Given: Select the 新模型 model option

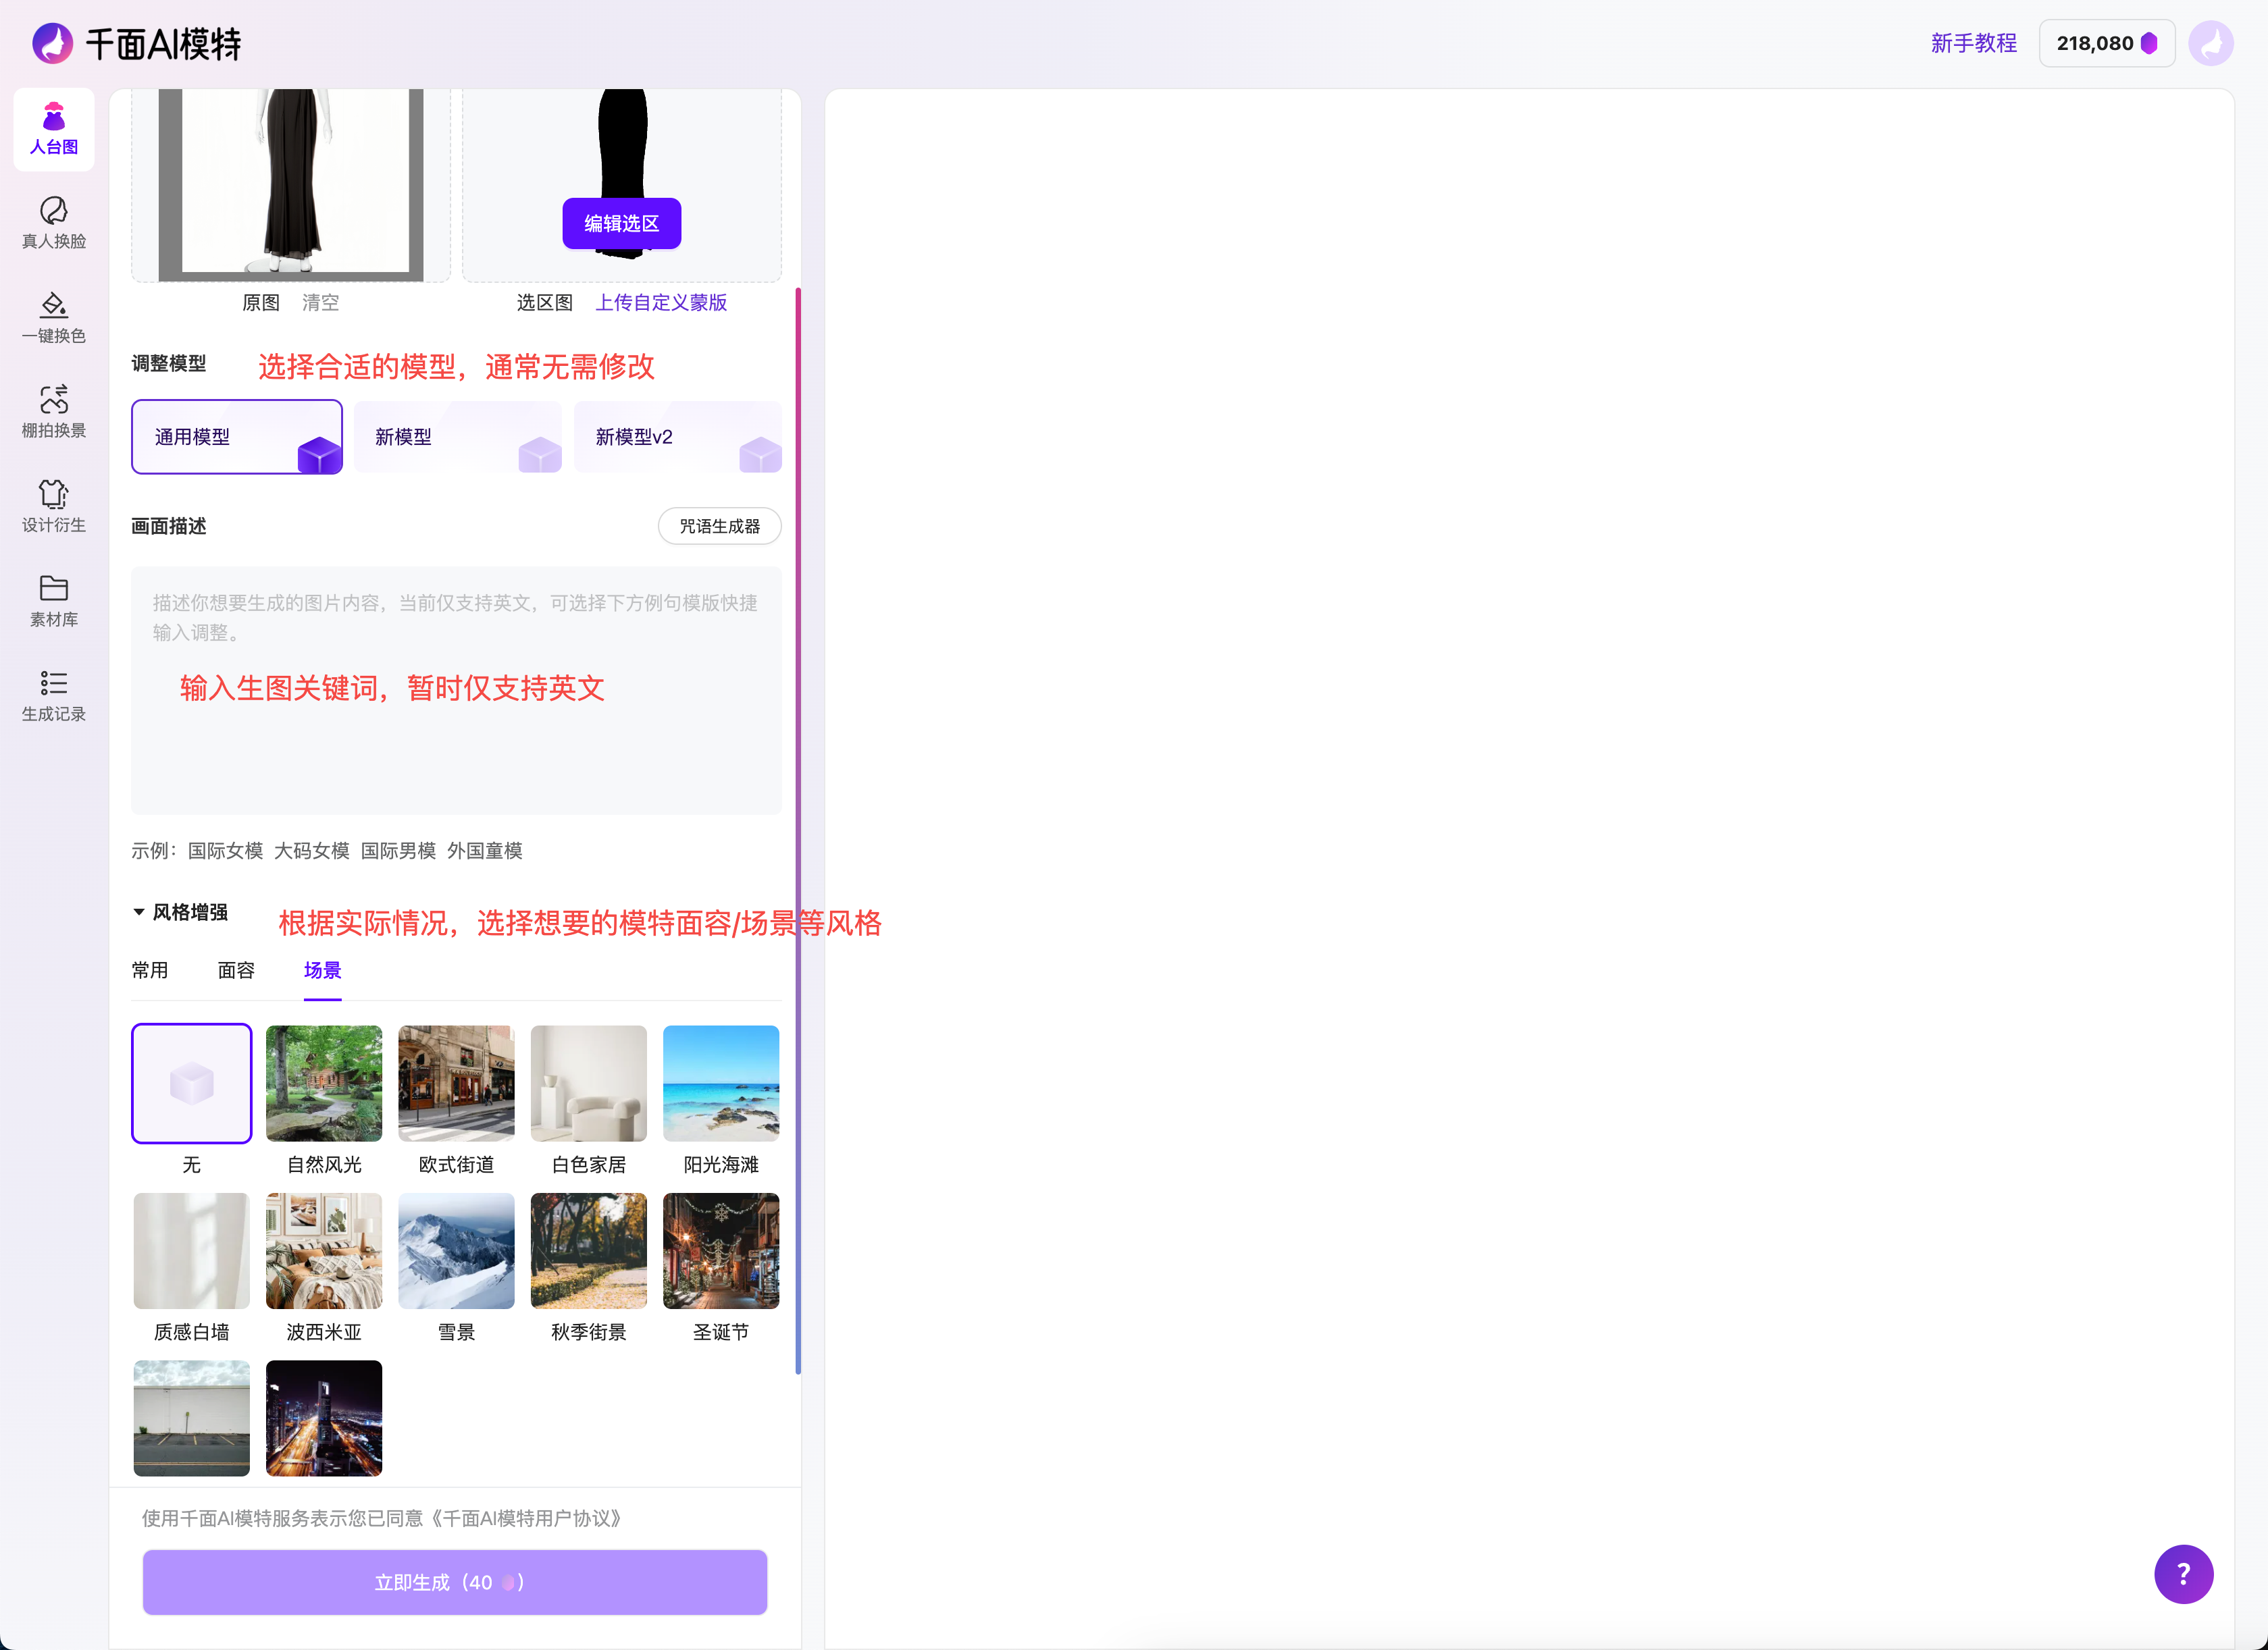Looking at the screenshot, I should click(x=458, y=437).
